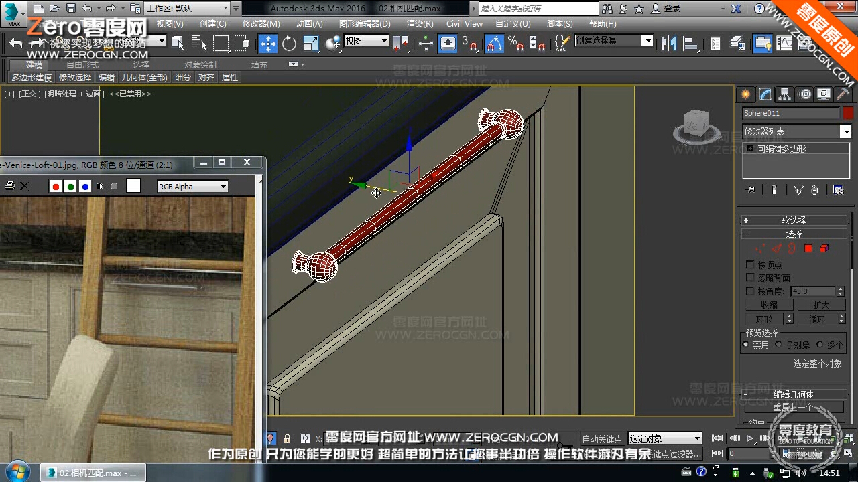The width and height of the screenshot is (858, 482).
Task: Collapse the 选择 rollout
Action: point(794,234)
